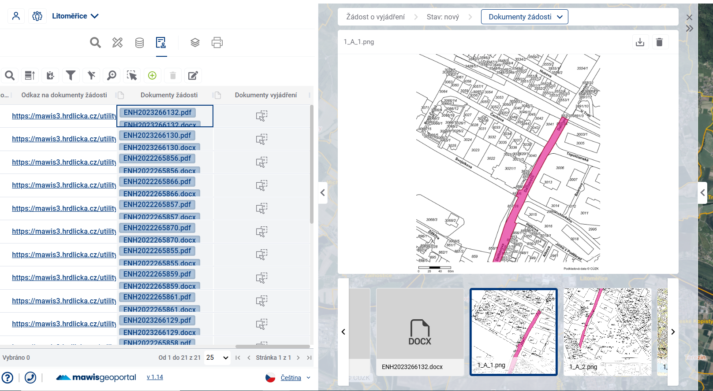Open the database stack icon
This screenshot has height=391, width=713.
139,43
